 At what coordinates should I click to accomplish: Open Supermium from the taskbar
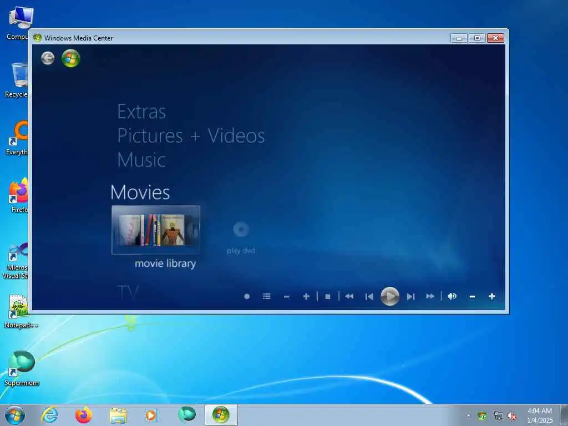(187, 414)
